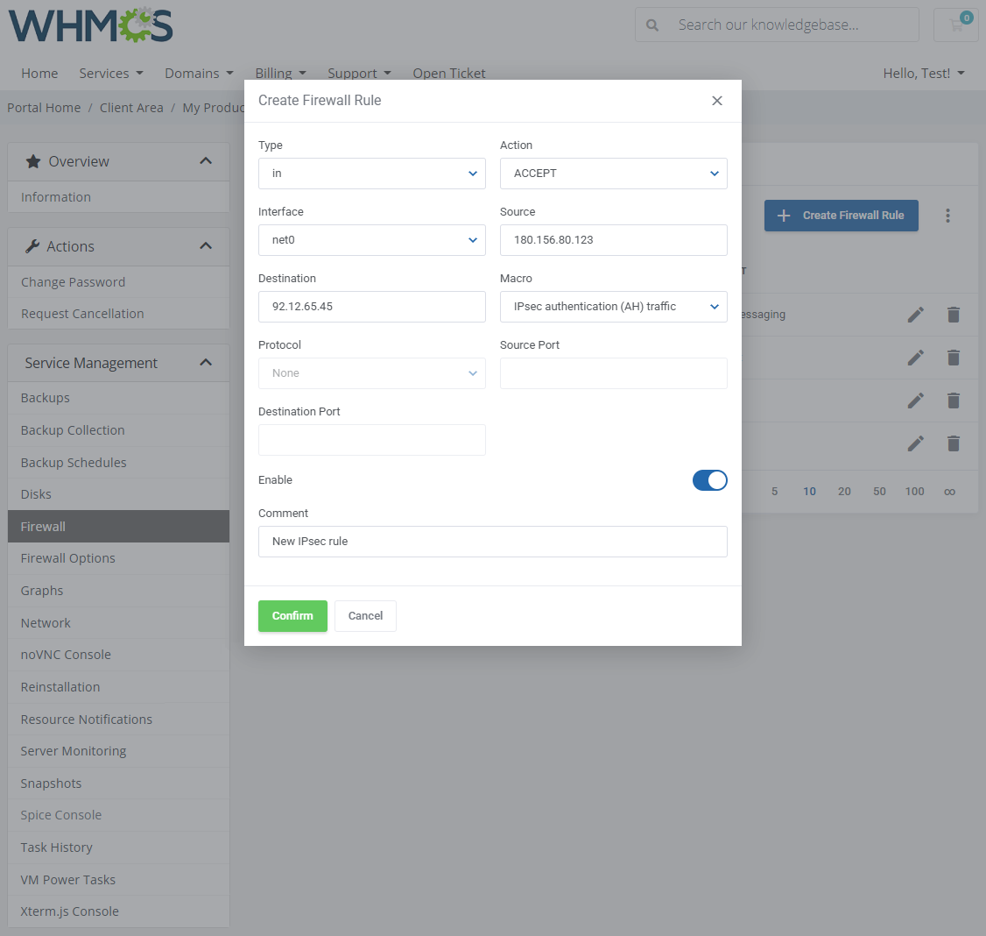Delete a firewall rule using the trash icon
The image size is (986, 936).
pyautogui.click(x=954, y=314)
